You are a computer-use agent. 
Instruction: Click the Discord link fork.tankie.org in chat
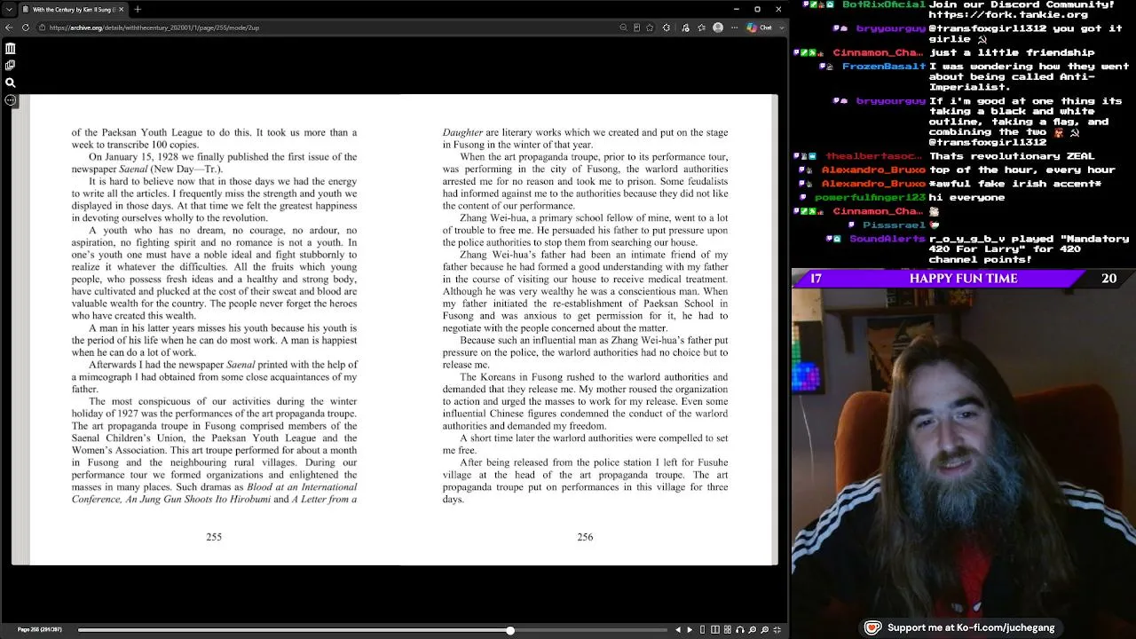(x=1008, y=15)
